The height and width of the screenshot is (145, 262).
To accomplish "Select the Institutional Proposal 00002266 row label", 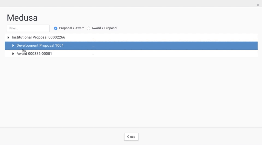I will click(x=38, y=37).
